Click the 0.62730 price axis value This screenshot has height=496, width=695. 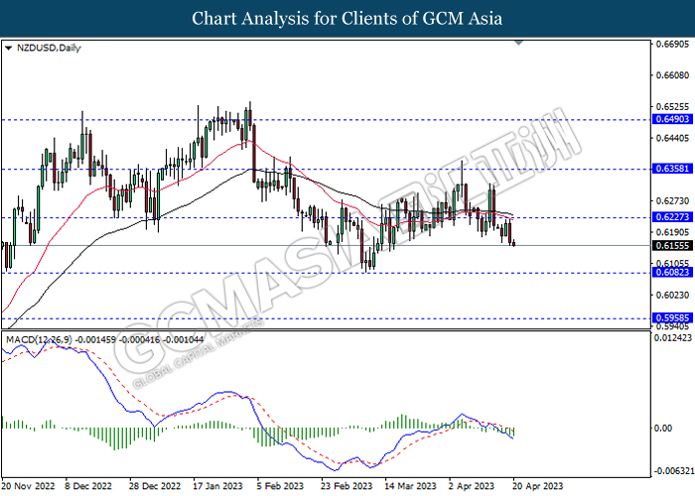(x=672, y=201)
